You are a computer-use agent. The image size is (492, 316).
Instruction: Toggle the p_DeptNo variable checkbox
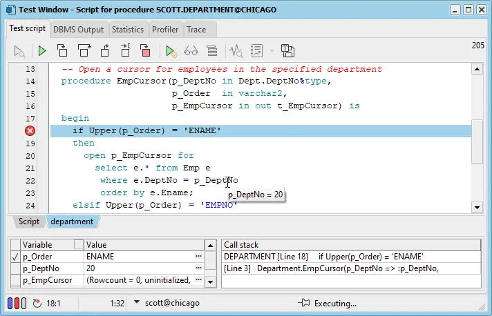point(15,268)
